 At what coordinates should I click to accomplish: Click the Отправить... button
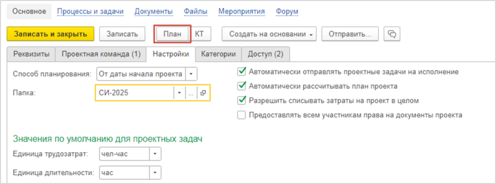click(350, 34)
